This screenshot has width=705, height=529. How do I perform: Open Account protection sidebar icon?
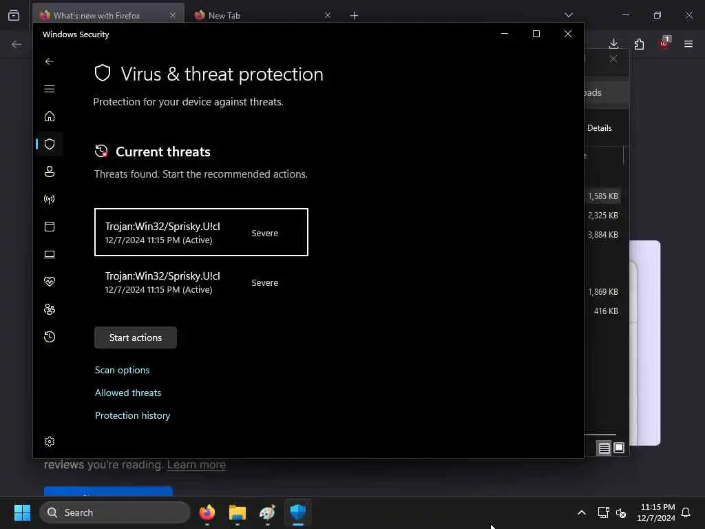tap(50, 172)
